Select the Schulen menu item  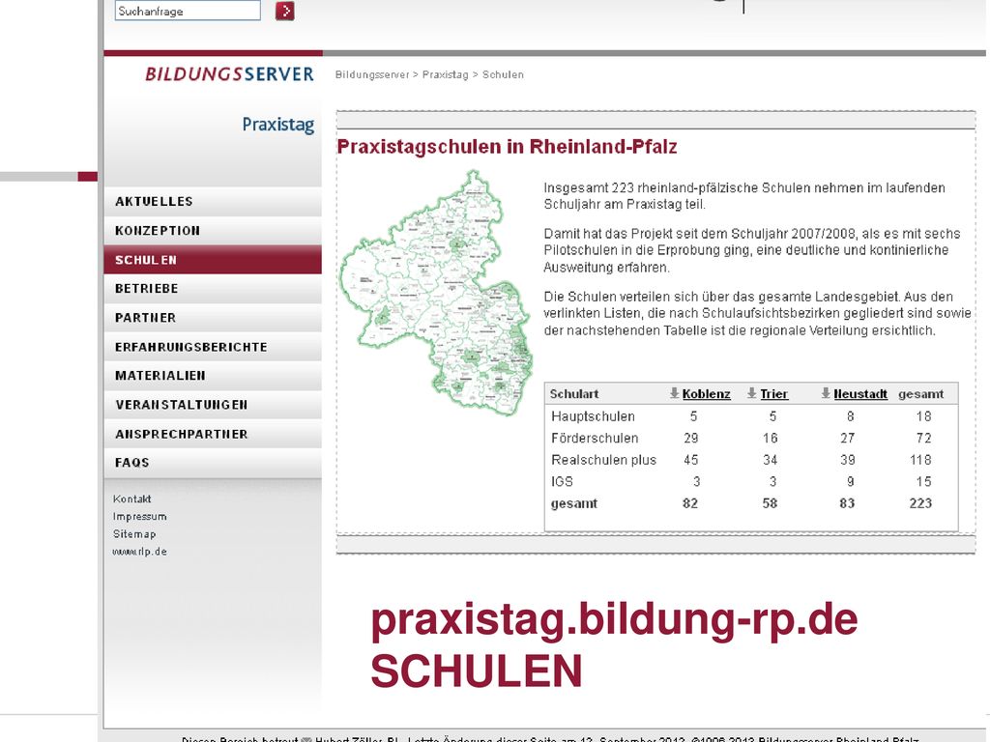pyautogui.click(x=213, y=259)
